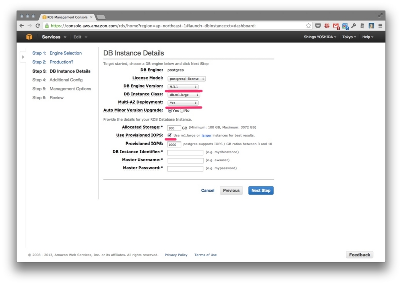Open the Services menu

point(54,37)
